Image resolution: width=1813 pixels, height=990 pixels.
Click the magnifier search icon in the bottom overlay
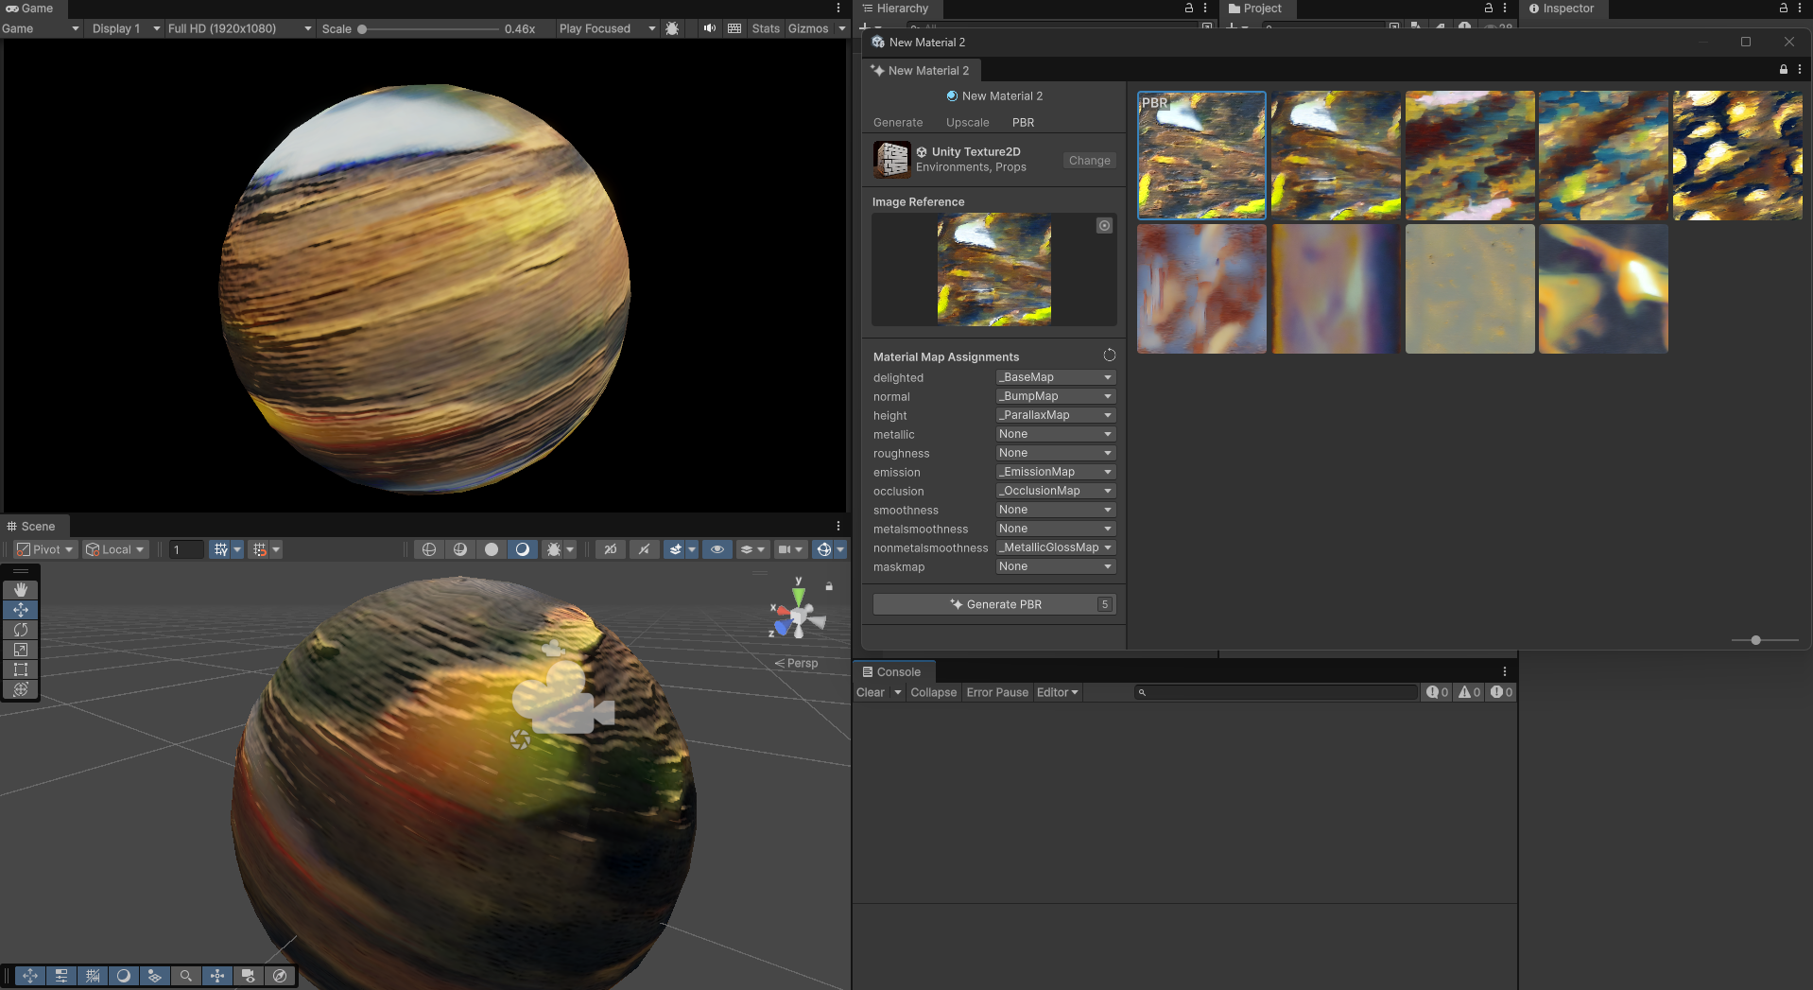point(186,976)
